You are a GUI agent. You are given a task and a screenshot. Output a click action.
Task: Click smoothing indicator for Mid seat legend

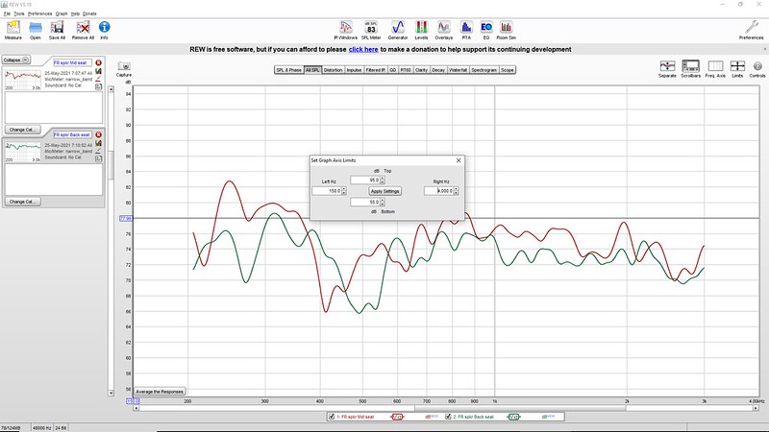coord(397,417)
